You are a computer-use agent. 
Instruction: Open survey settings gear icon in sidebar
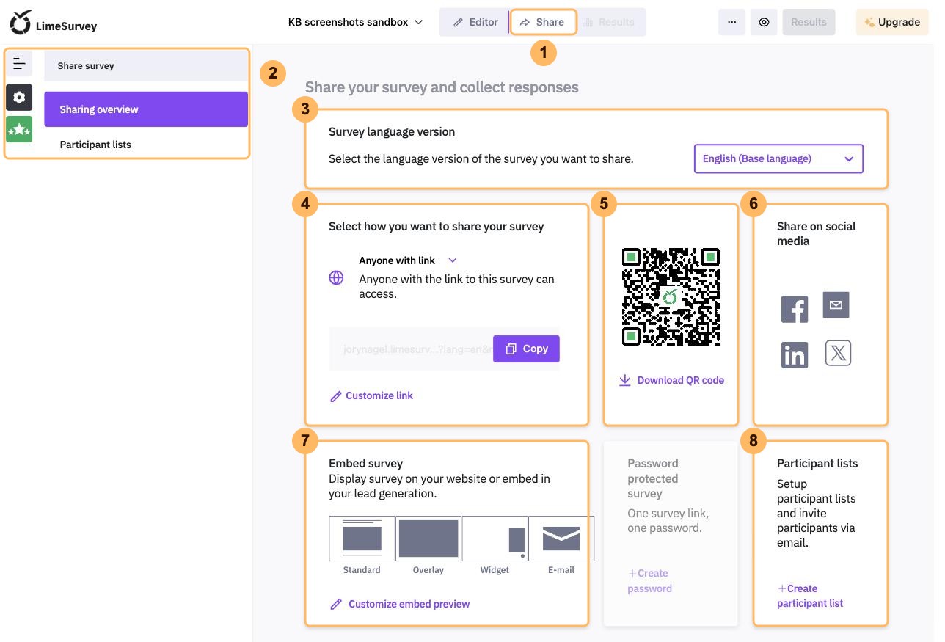pos(19,98)
